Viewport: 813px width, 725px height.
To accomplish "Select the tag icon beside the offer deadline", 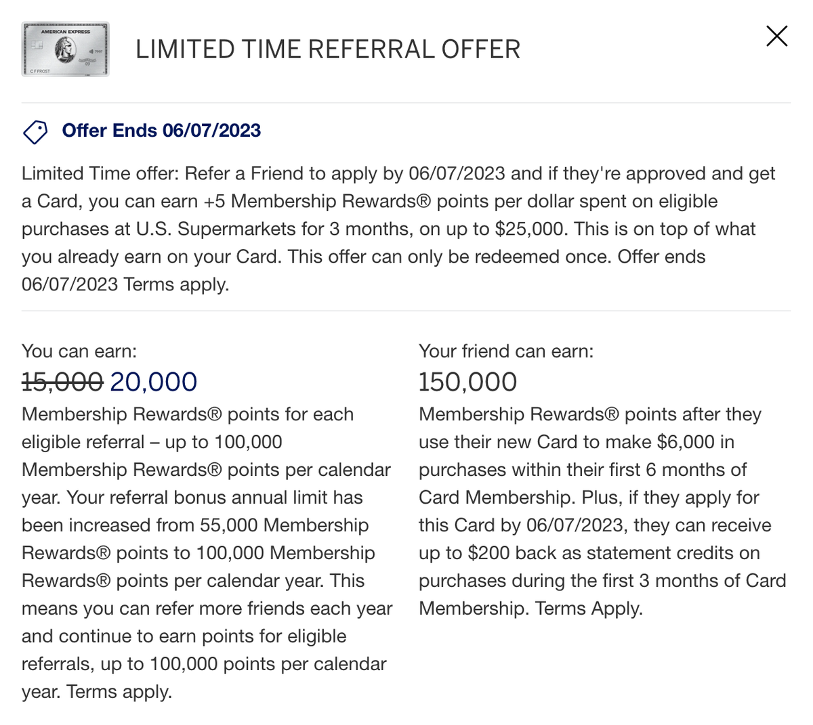I will [x=35, y=131].
